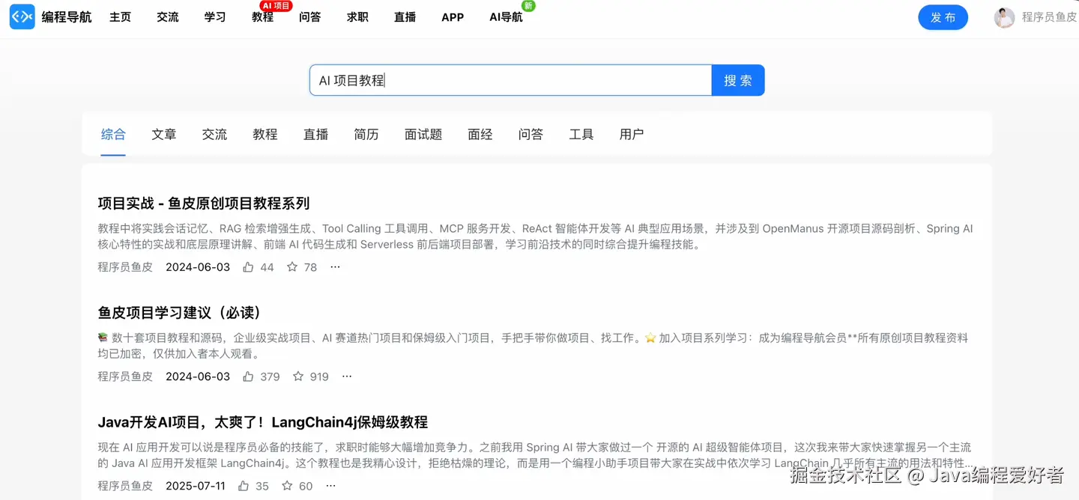Click the 项目实战 description mentioning RAG 检索增强生成
The width and height of the screenshot is (1079, 500).
535,237
